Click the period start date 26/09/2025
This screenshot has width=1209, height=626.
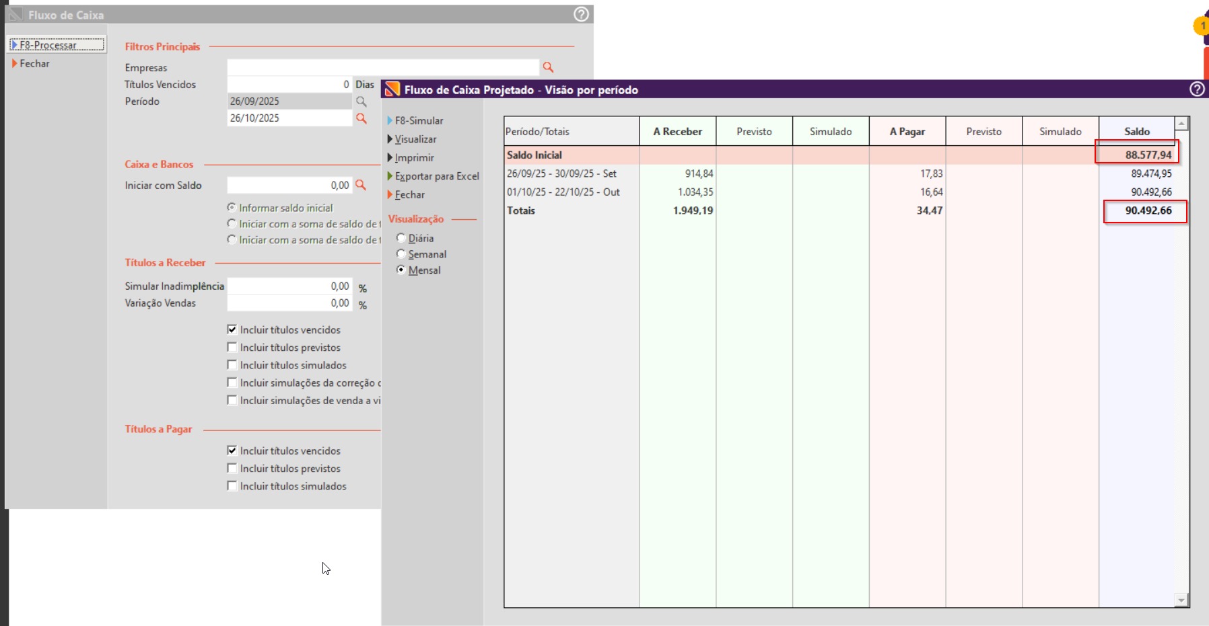[289, 101]
